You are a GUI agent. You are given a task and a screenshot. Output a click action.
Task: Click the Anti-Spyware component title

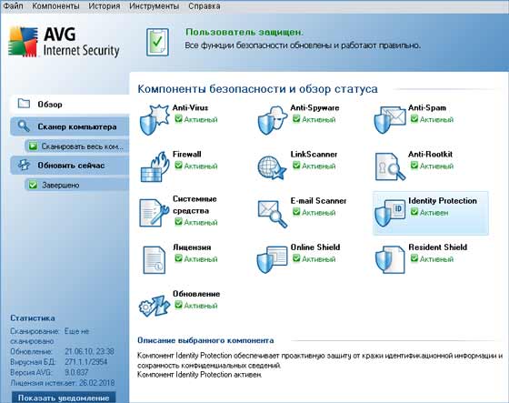pos(314,107)
